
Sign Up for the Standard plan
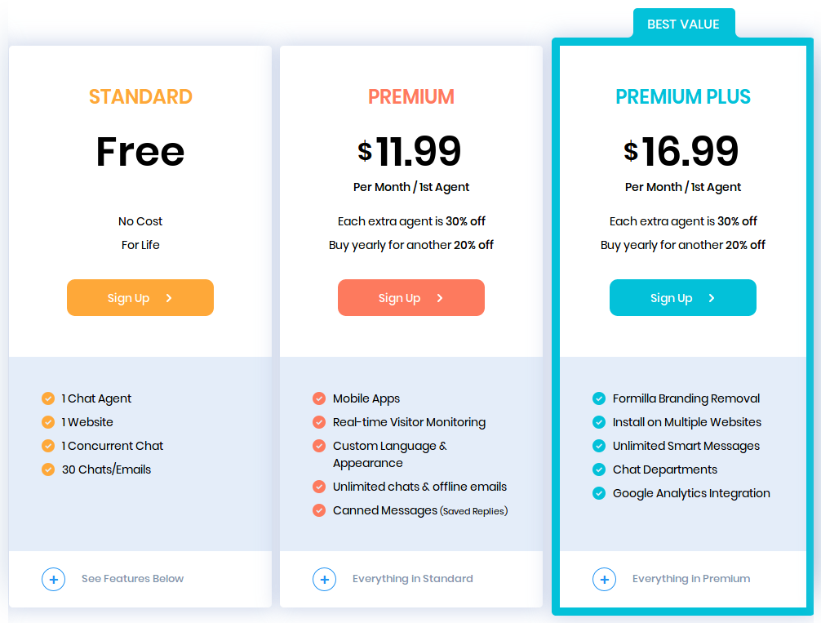tap(140, 297)
